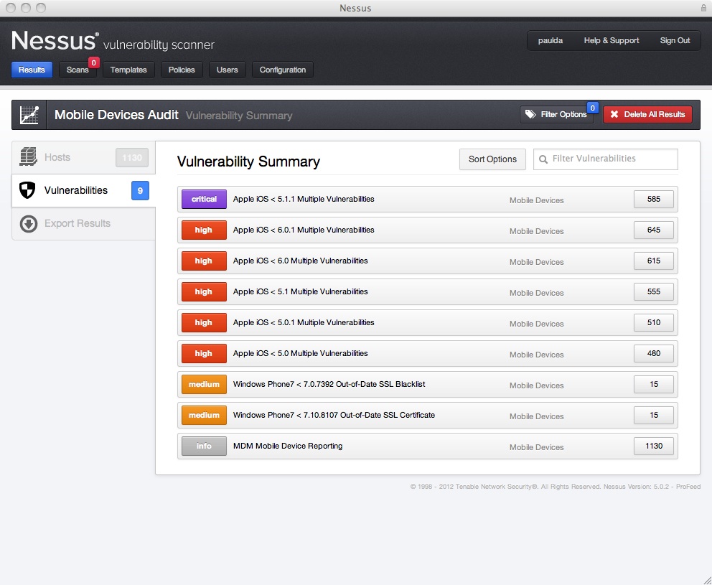Click Mobile Devices family in critical row
The width and height of the screenshot is (712, 585).
tap(536, 200)
